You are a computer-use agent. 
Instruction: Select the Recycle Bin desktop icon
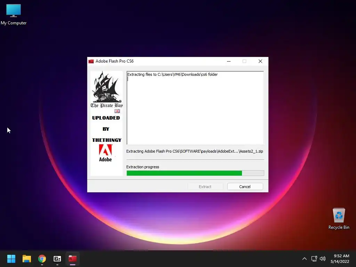click(x=339, y=219)
